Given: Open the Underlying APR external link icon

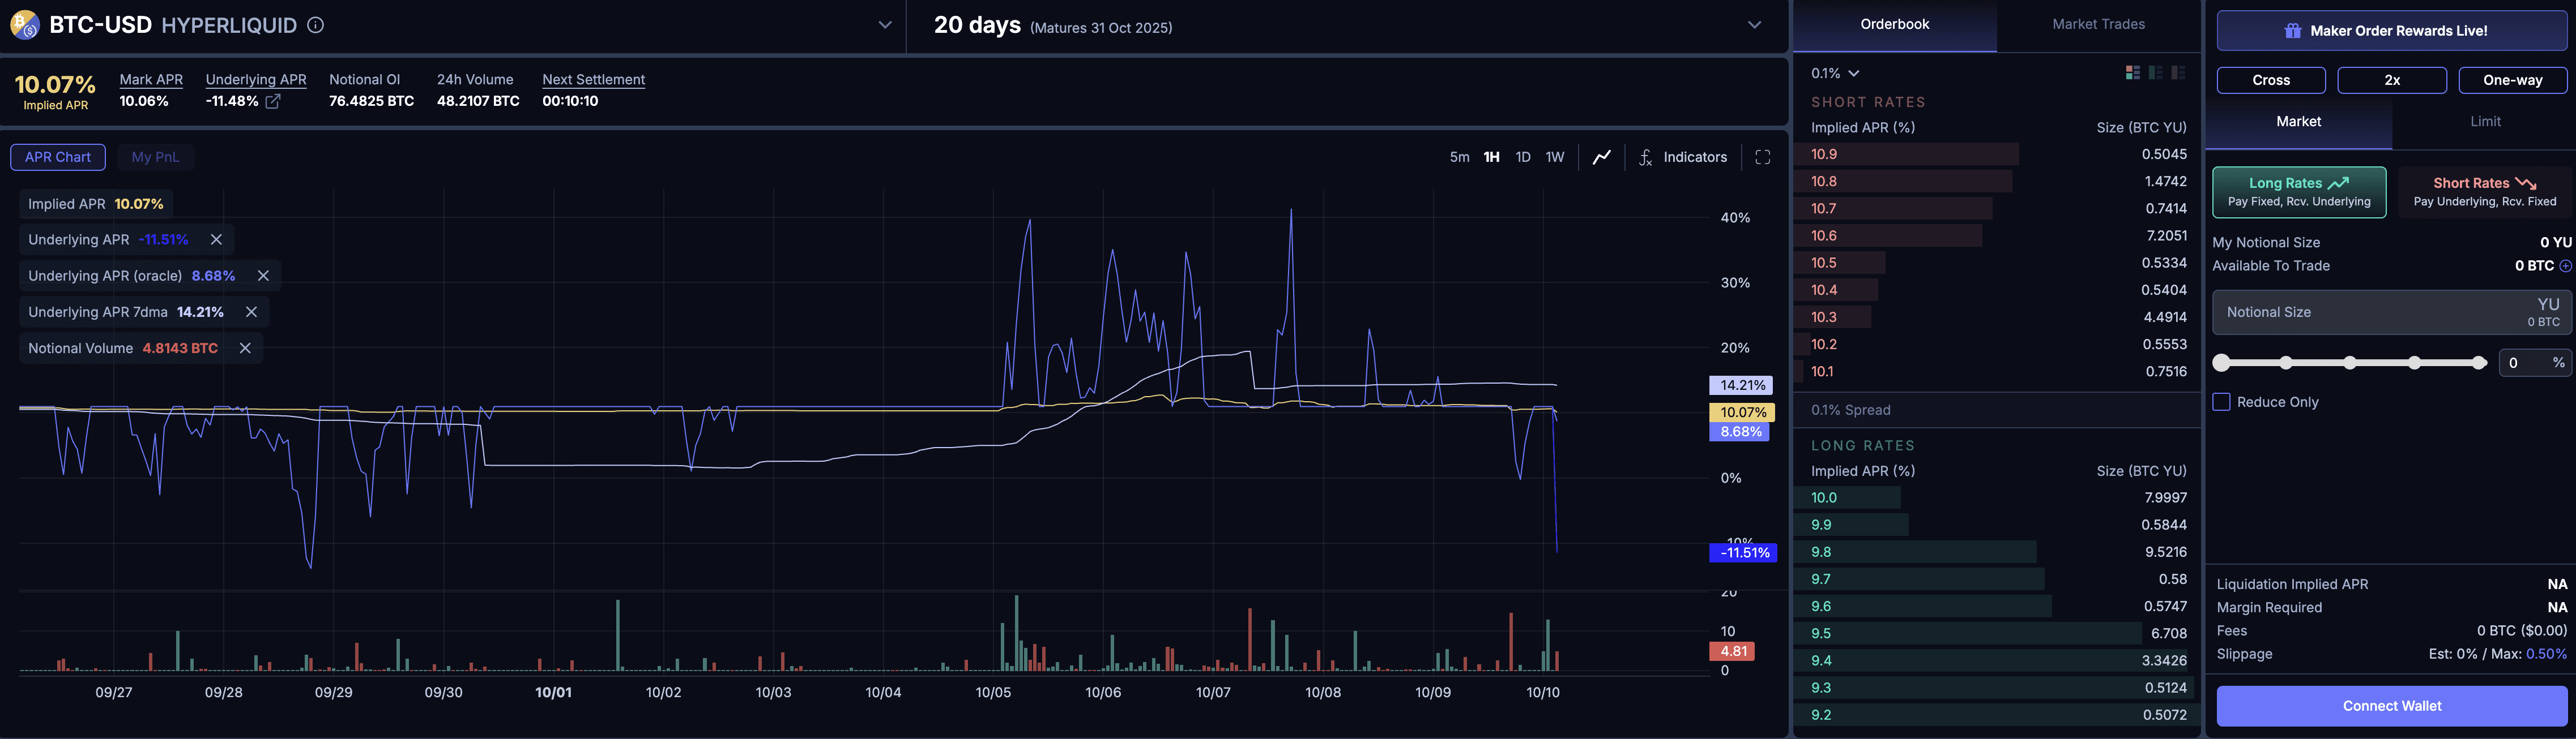Looking at the screenshot, I should 273,101.
